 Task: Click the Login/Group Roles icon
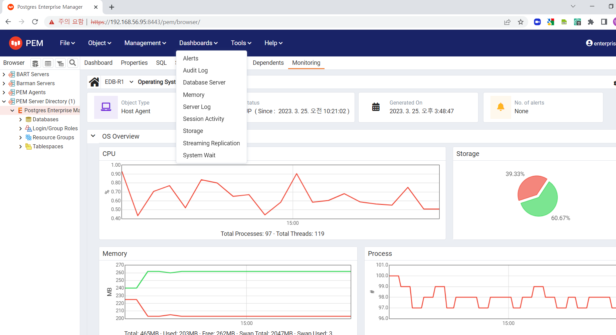pyautogui.click(x=29, y=128)
